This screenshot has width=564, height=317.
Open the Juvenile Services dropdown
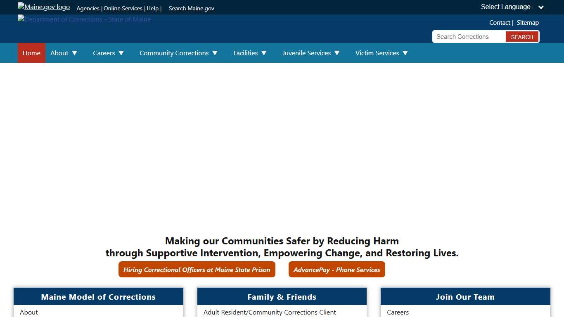311,53
